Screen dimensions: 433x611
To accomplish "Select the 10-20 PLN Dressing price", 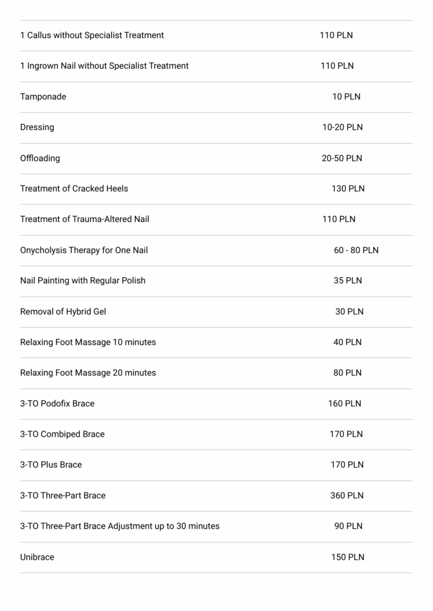I will point(342,127).
